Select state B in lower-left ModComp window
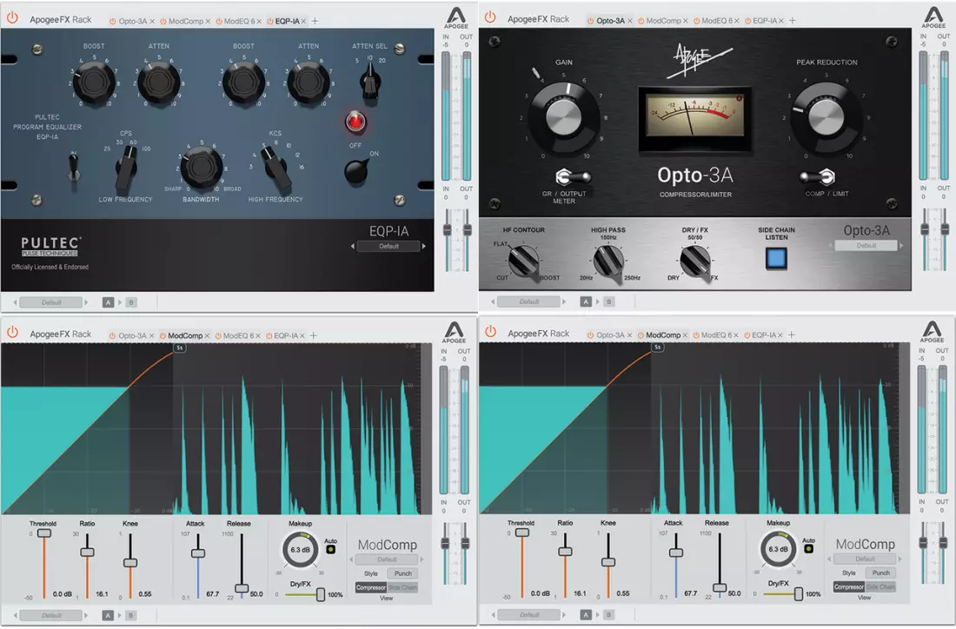This screenshot has height=629, width=956. coord(130,616)
